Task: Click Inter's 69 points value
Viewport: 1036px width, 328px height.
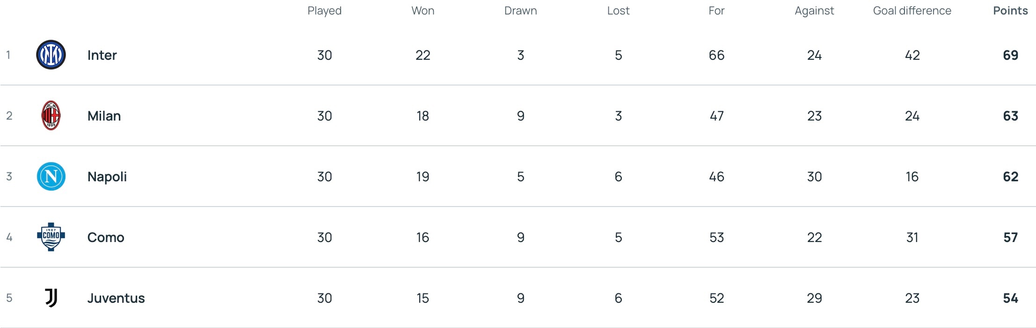Action: [1010, 55]
